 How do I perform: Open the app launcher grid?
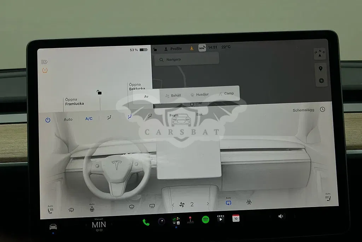click(176, 221)
